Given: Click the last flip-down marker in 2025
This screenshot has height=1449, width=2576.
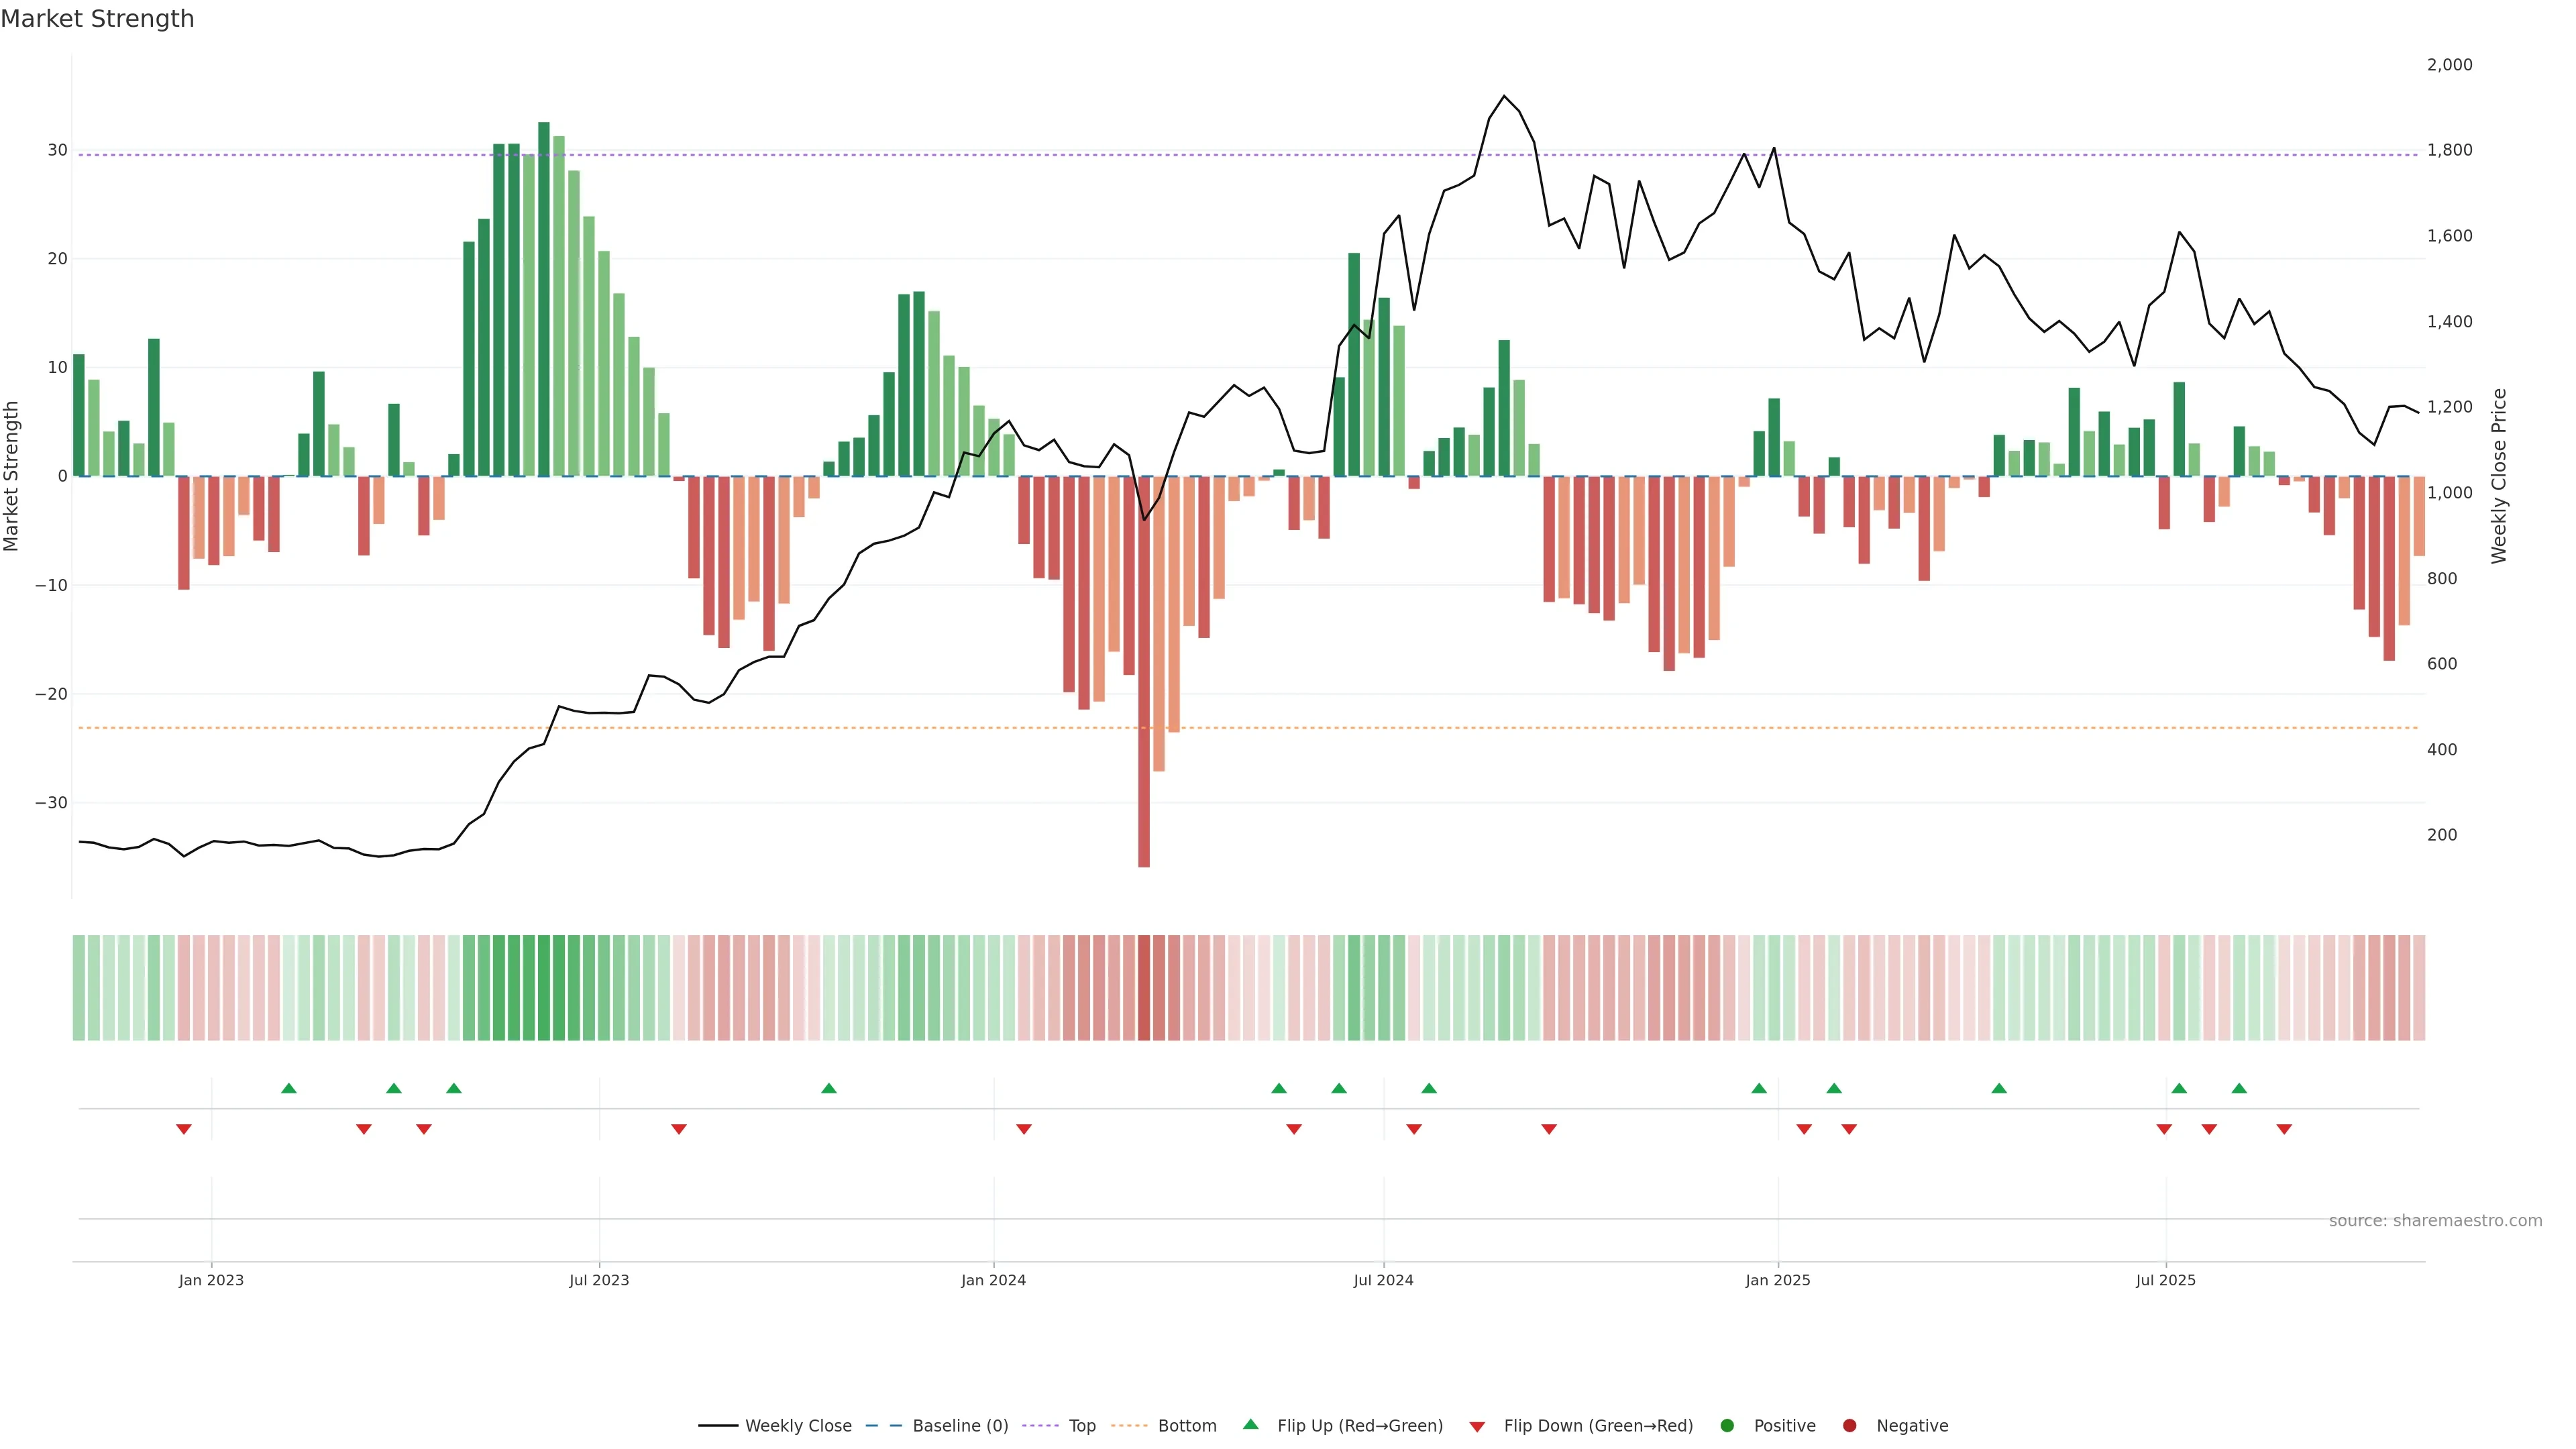Looking at the screenshot, I should pyautogui.click(x=2284, y=1129).
